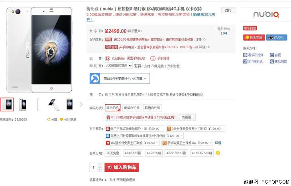The image size is (291, 186).
Task: Open the delivery region dropdown
Action: [x=119, y=66]
